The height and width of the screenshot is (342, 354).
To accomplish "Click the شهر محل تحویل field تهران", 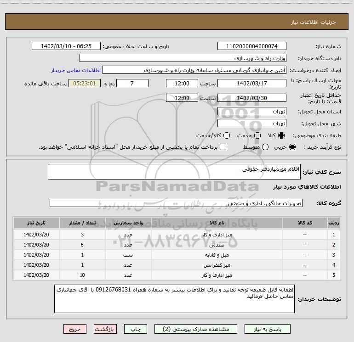I will pos(252,123).
